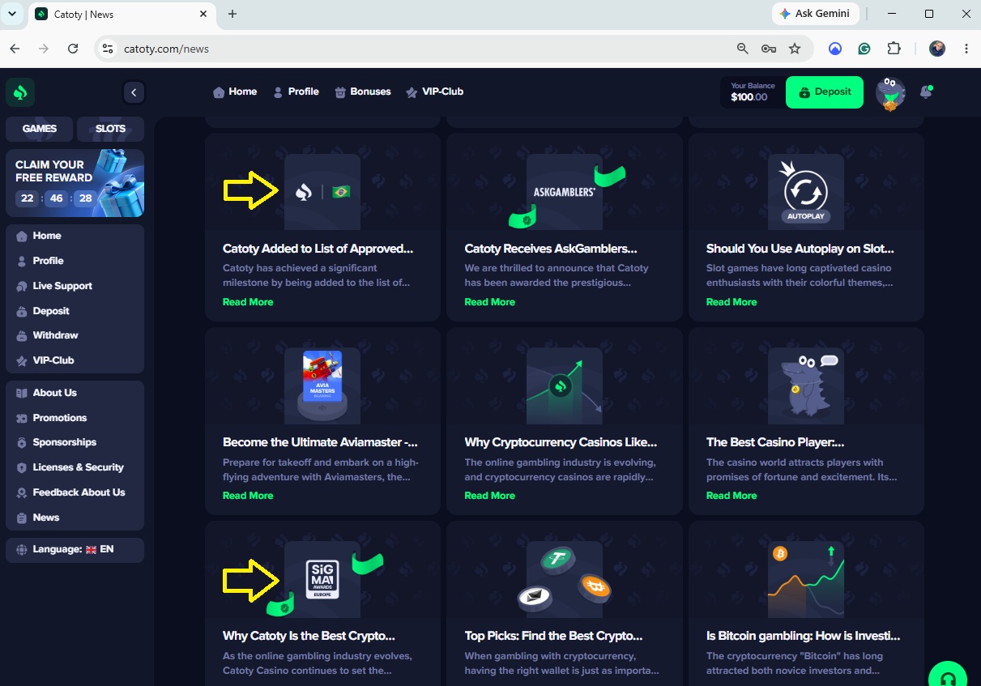Image resolution: width=981 pixels, height=686 pixels.
Task: Open the crypto growth chart thumbnail
Action: click(565, 386)
